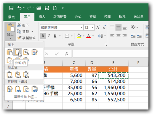This screenshot has width=154, height=115.
Task: Open the underline style dropdown arrow
Action: point(60,36)
